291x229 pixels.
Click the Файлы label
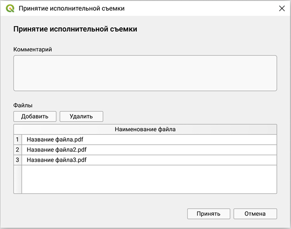[23, 105]
